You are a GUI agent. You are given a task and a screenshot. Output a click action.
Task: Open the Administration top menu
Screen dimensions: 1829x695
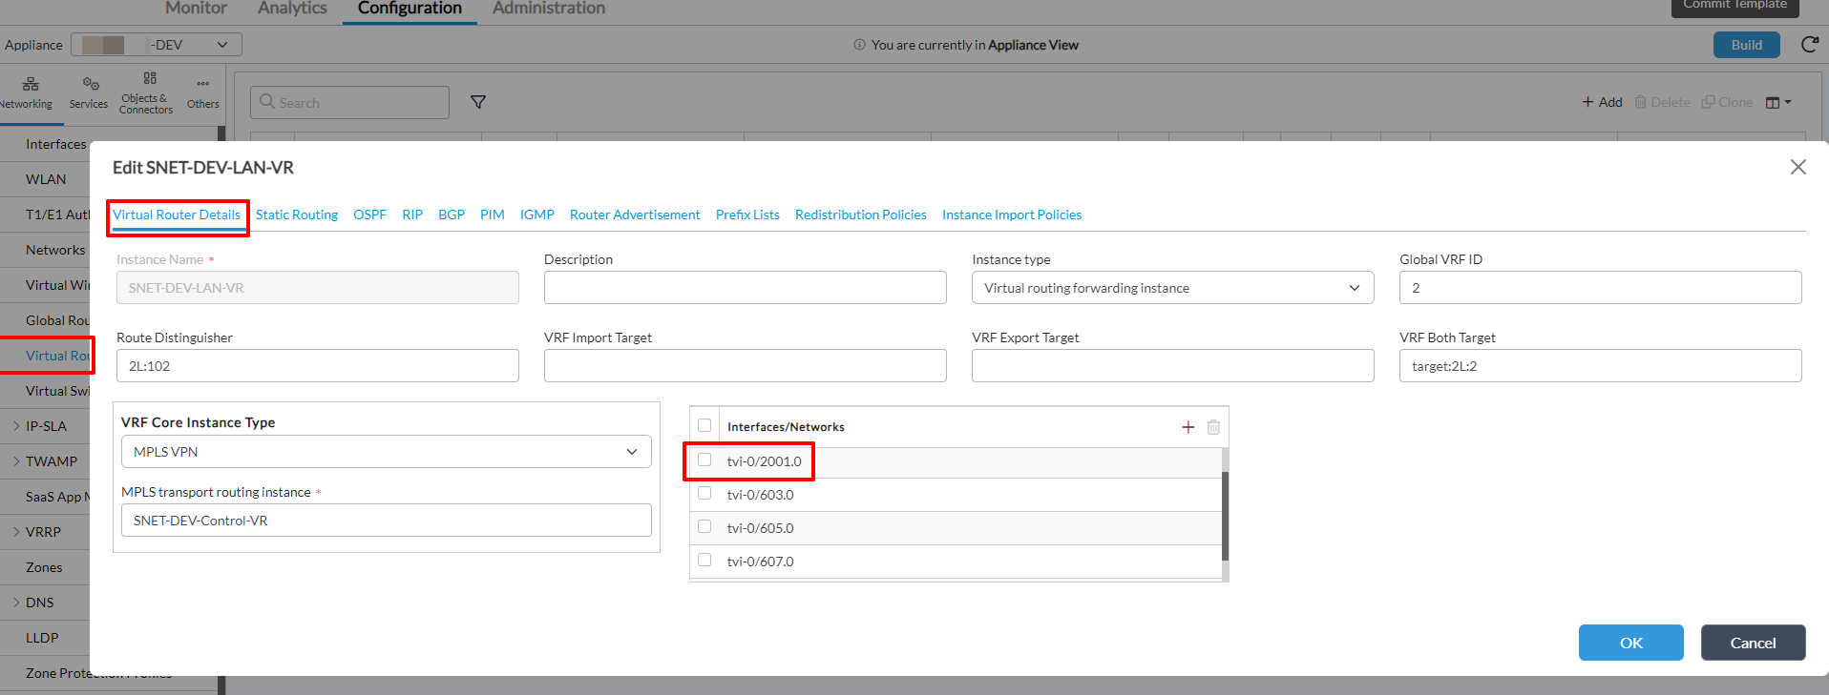[x=549, y=8]
